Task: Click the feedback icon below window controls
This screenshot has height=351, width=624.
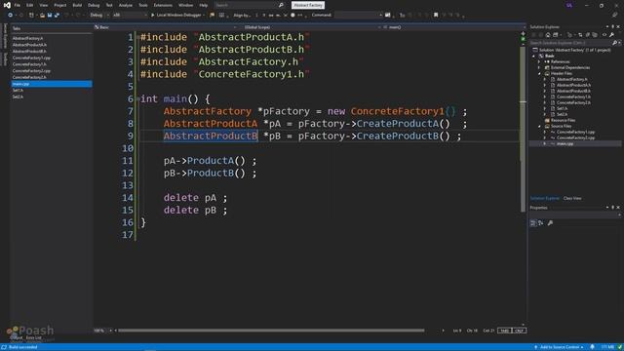Action: click(615, 16)
